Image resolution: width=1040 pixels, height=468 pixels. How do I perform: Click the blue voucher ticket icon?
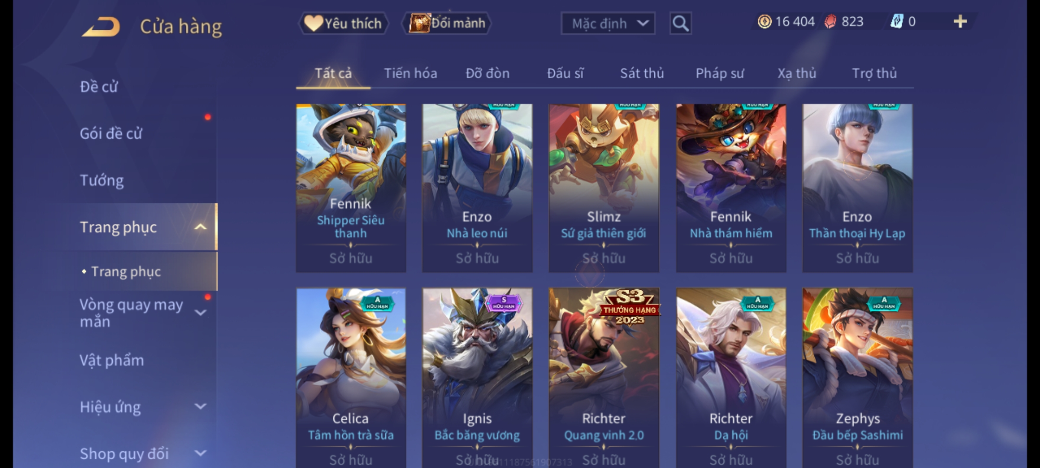[x=896, y=21]
